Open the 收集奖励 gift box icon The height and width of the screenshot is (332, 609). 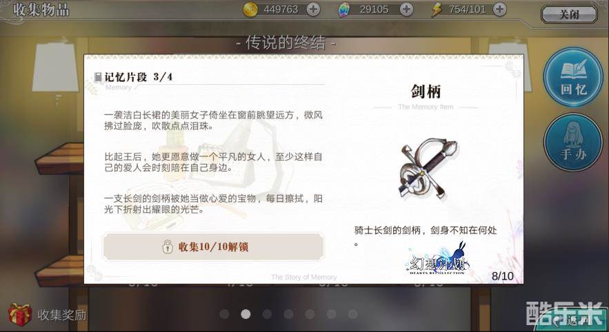tap(20, 314)
